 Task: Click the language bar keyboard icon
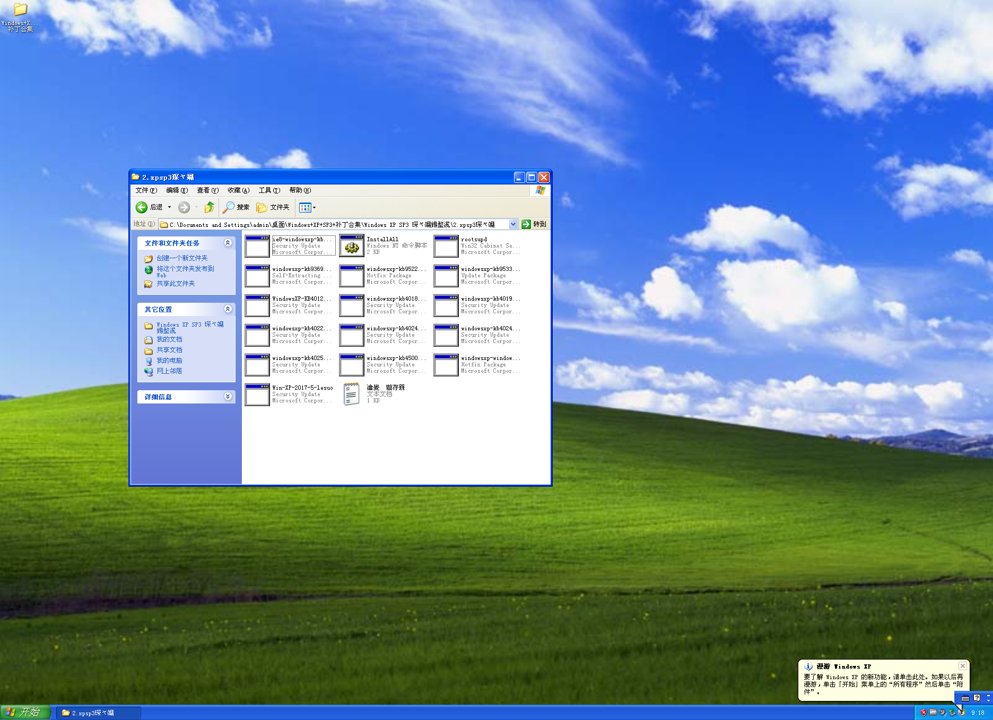coord(965,698)
